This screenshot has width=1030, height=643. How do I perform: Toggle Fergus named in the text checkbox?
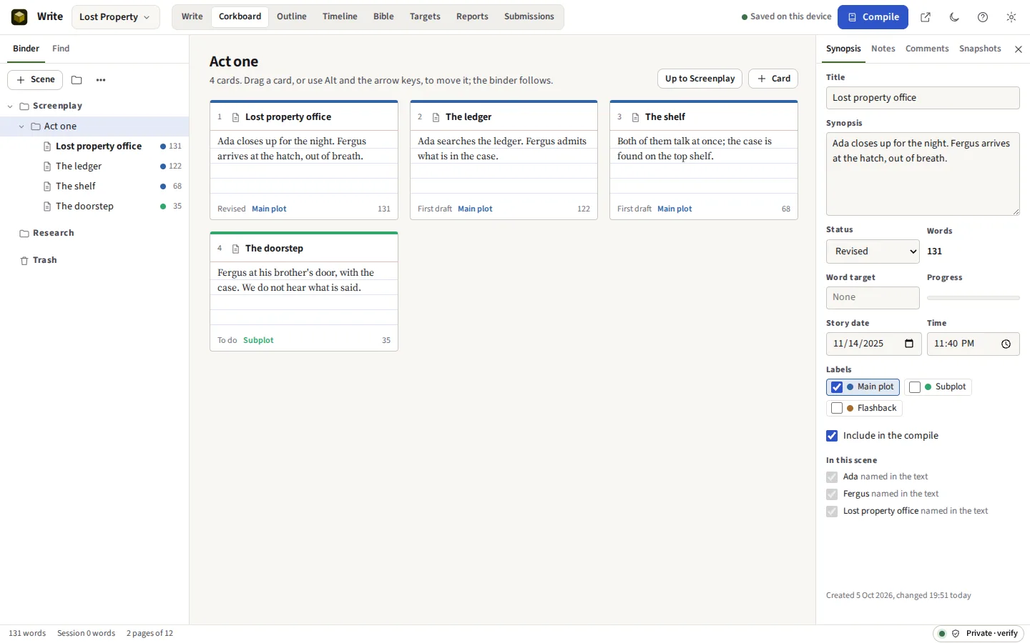point(832,494)
